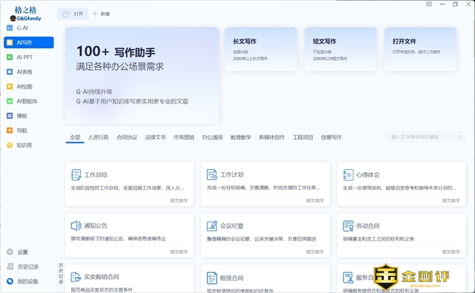Open 历史记录 history in the sidebar
475x293 pixels.
point(27,266)
